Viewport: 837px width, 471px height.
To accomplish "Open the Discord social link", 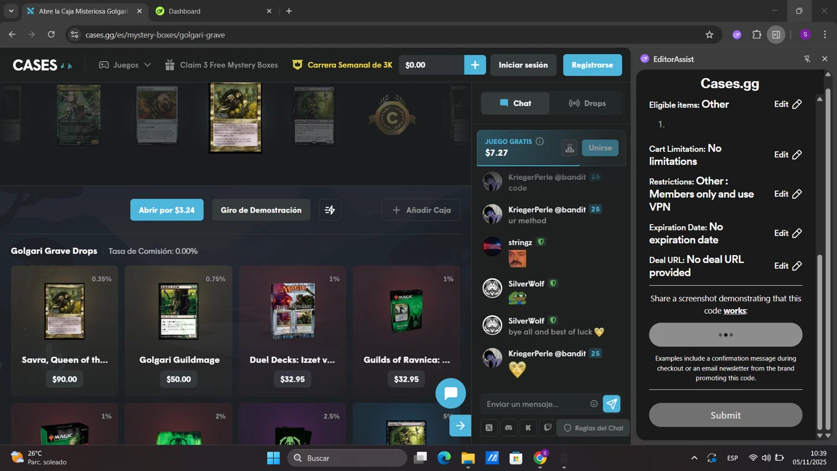I will (x=508, y=428).
